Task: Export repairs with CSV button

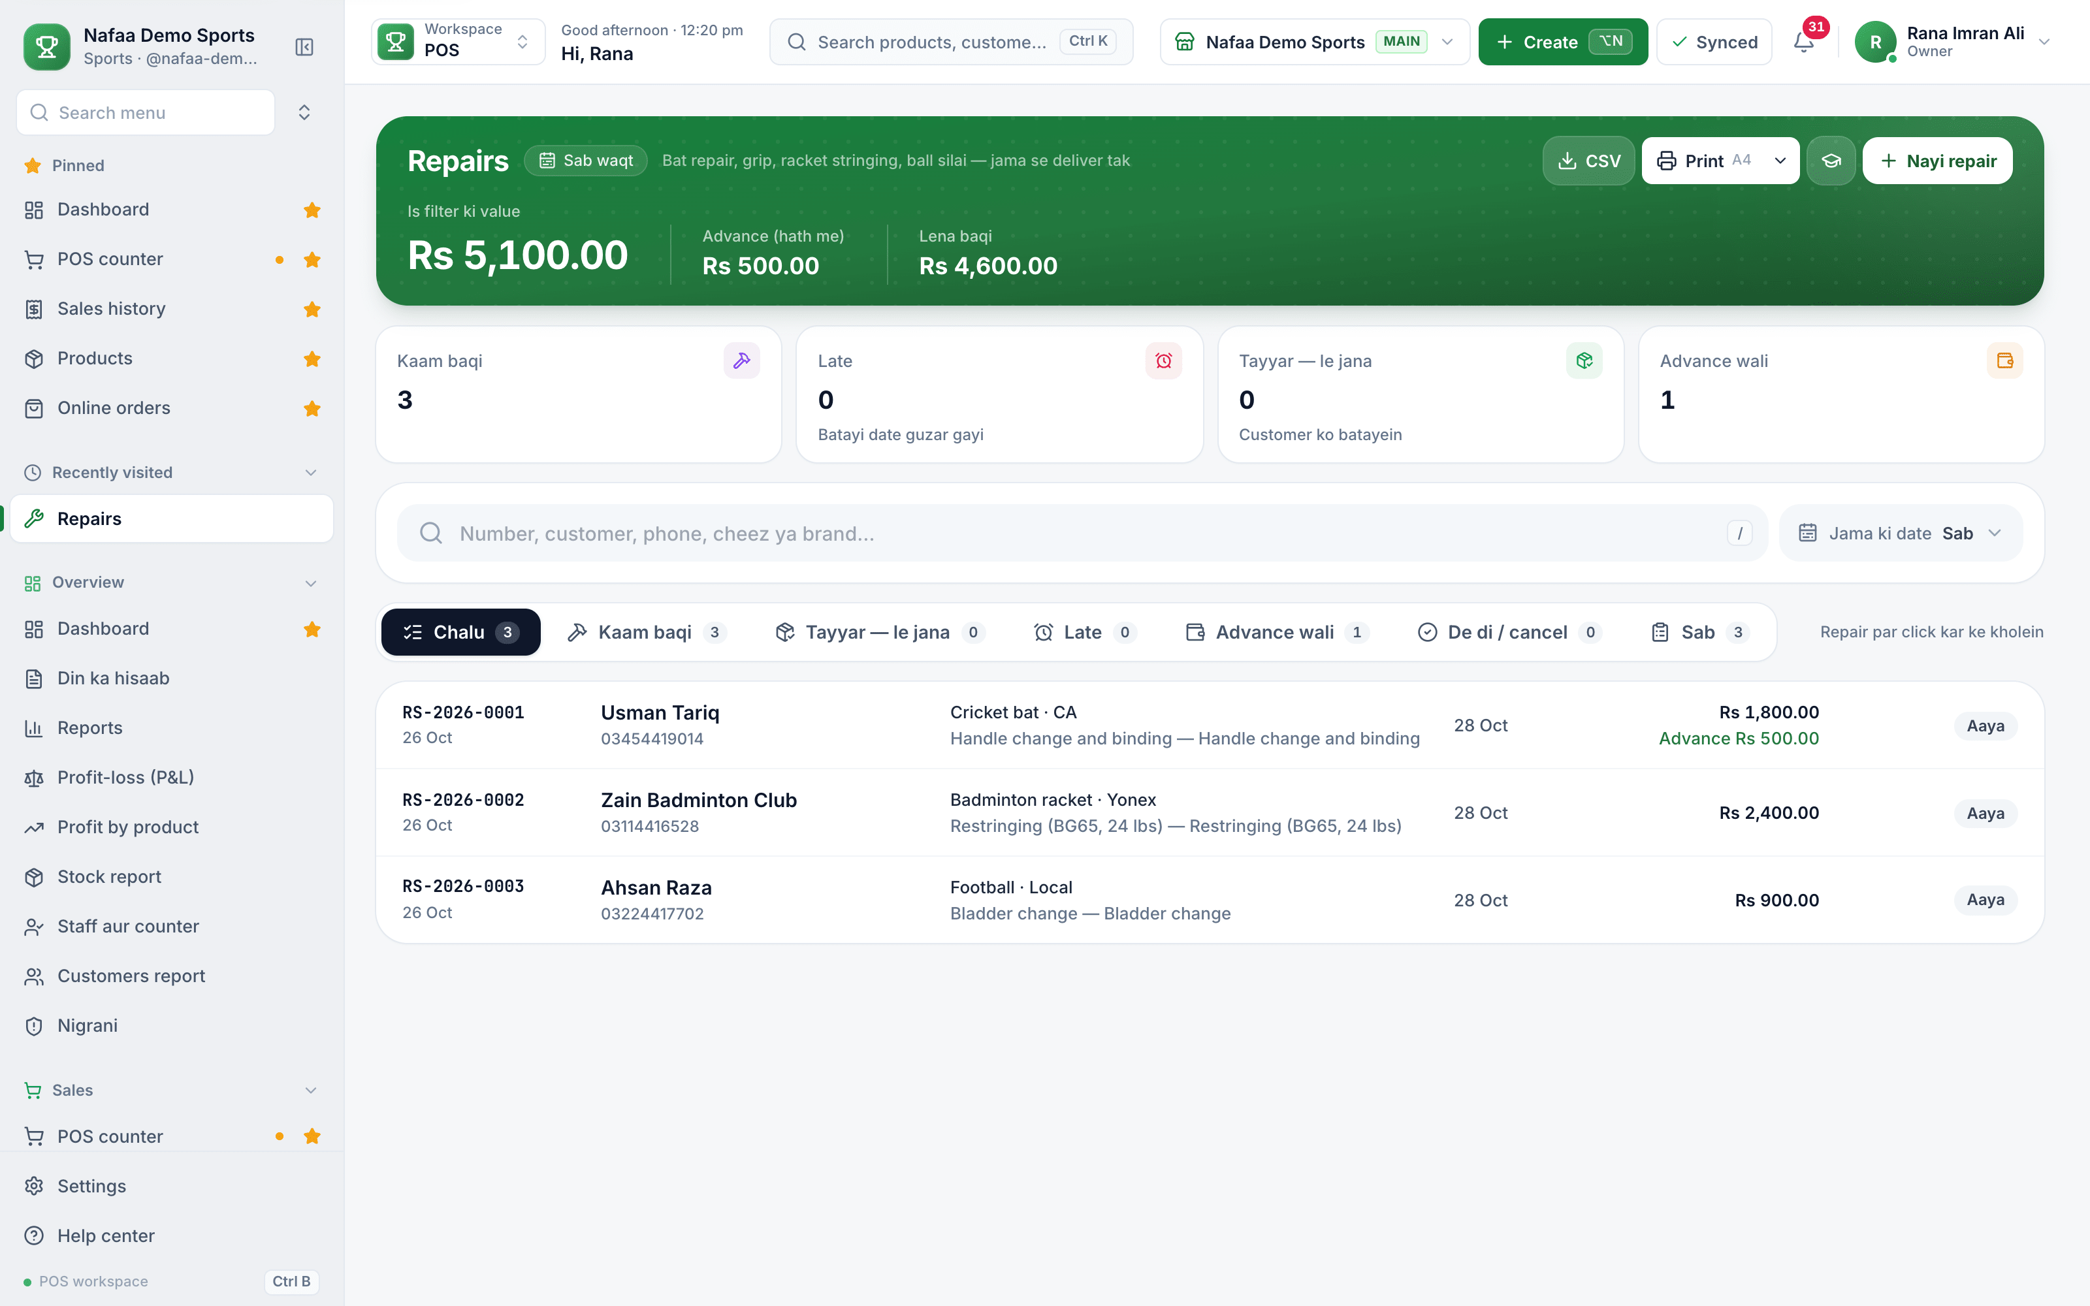Action: click(1588, 161)
